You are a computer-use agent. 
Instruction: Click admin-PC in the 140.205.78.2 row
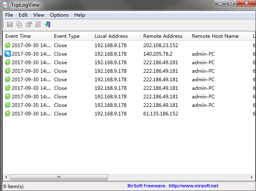tap(203, 54)
